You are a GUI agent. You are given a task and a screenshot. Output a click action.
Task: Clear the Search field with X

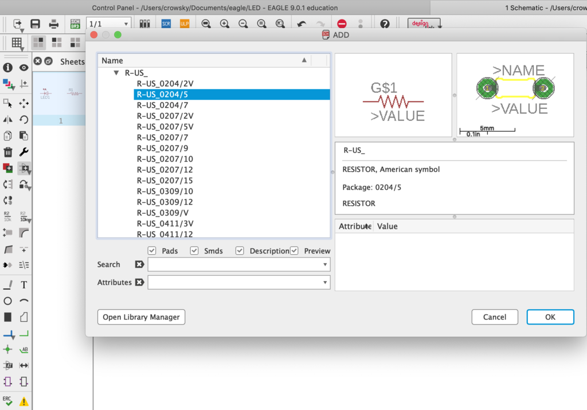(139, 264)
